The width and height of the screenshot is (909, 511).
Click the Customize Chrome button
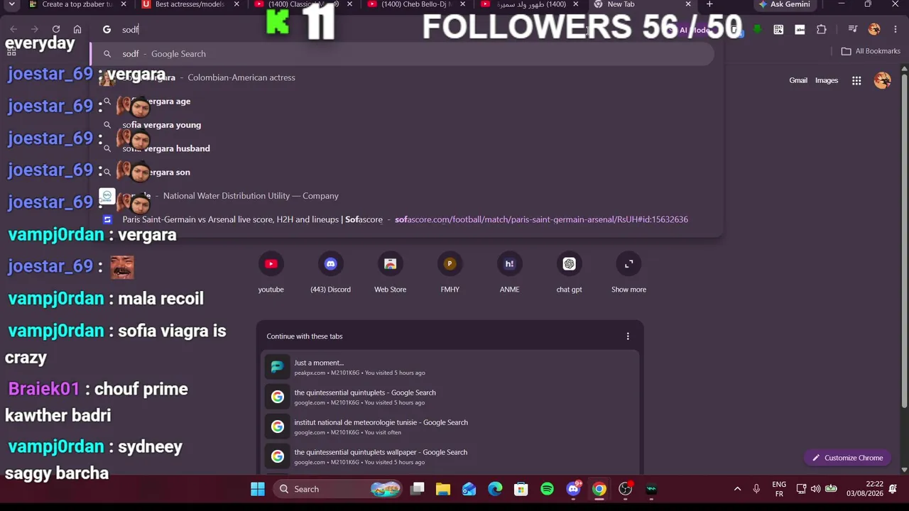point(847,458)
